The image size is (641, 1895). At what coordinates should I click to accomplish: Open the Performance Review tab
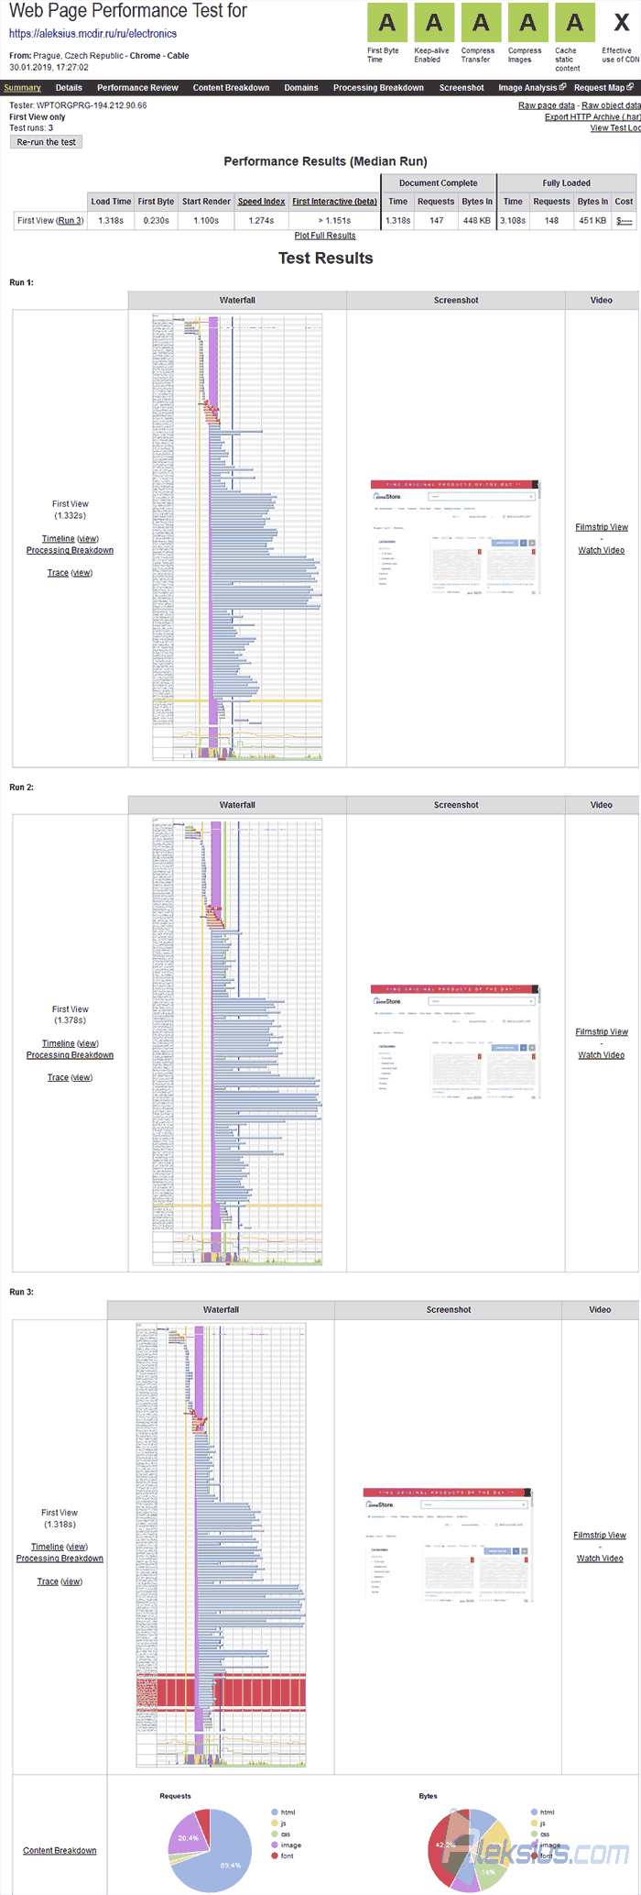(137, 88)
